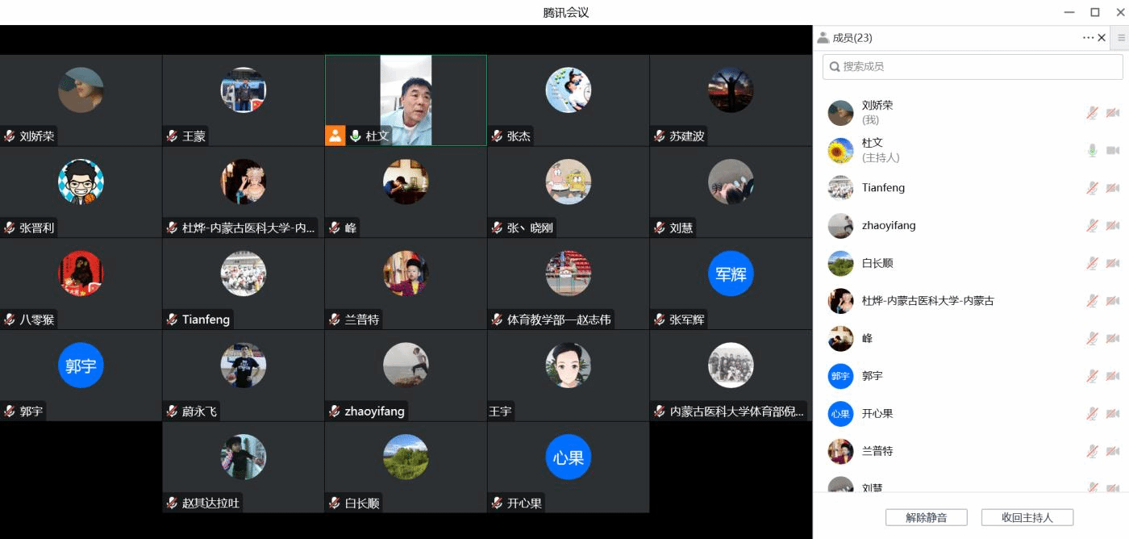Open the three-dot more options in members panel
This screenshot has width=1129, height=539.
pos(1088,38)
